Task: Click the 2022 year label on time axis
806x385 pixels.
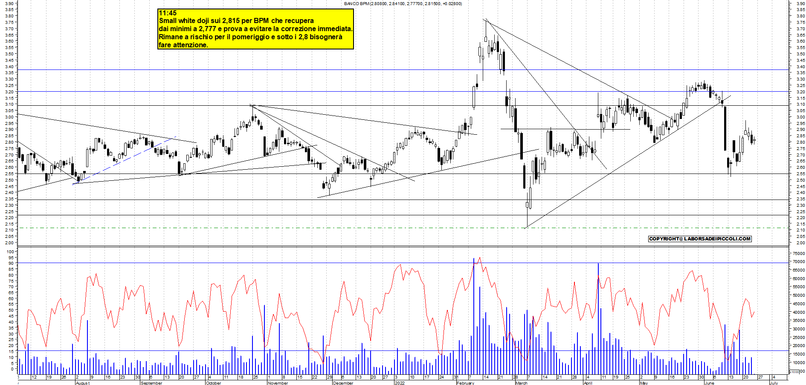Action: coord(400,383)
